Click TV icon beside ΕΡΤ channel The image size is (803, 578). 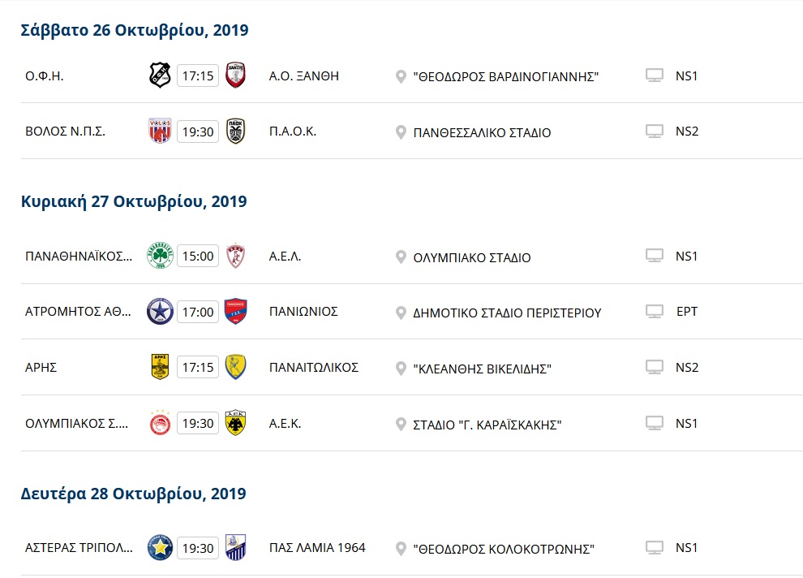click(x=655, y=312)
